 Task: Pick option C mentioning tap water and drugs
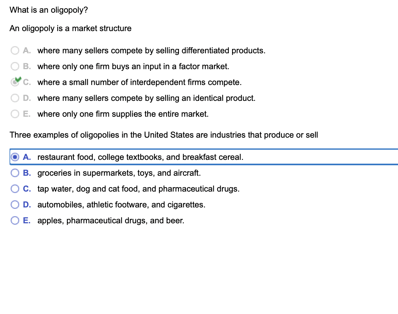click(x=15, y=188)
